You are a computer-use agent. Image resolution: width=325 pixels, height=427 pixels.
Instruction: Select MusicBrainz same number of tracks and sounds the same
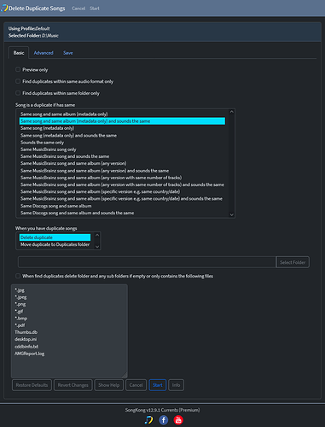coord(122,184)
